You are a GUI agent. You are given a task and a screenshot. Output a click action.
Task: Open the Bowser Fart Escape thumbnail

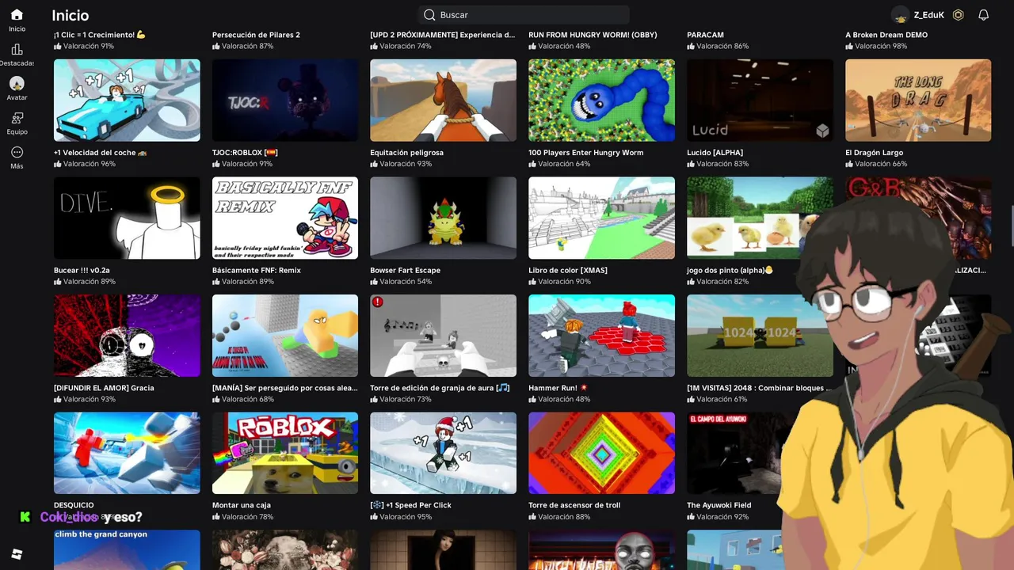(x=443, y=218)
